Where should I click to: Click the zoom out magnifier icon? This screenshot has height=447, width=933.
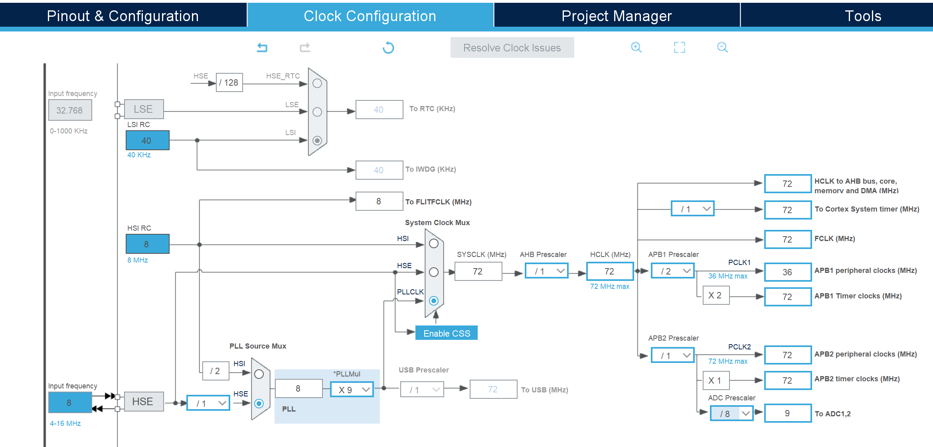point(722,47)
